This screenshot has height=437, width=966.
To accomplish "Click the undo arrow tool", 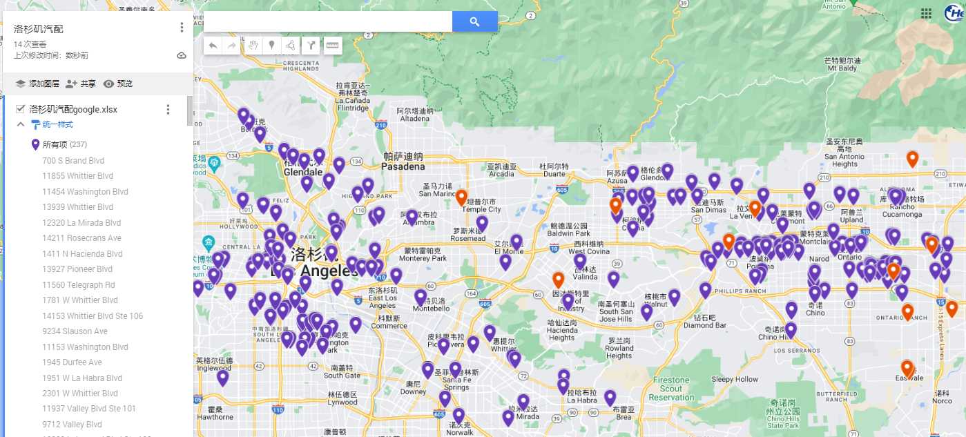I will 213,46.
